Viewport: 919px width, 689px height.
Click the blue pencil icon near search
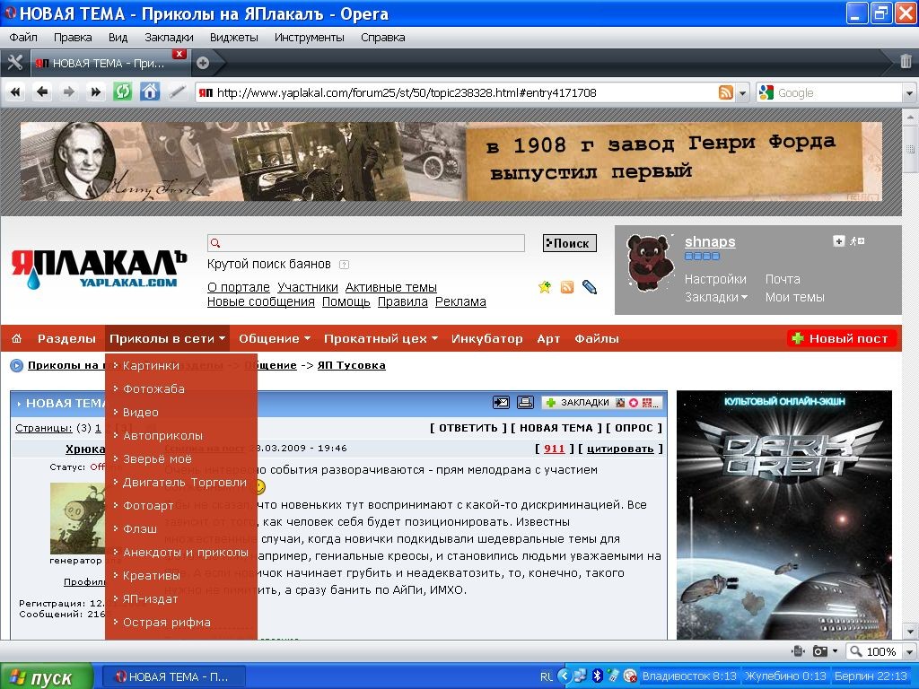pyautogui.click(x=590, y=287)
